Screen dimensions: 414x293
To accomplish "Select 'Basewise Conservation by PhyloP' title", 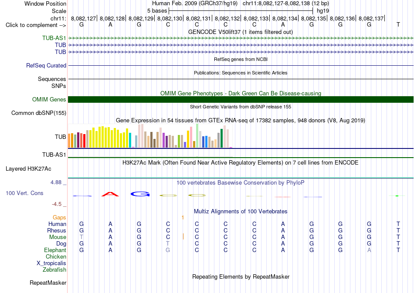I will point(241,182).
